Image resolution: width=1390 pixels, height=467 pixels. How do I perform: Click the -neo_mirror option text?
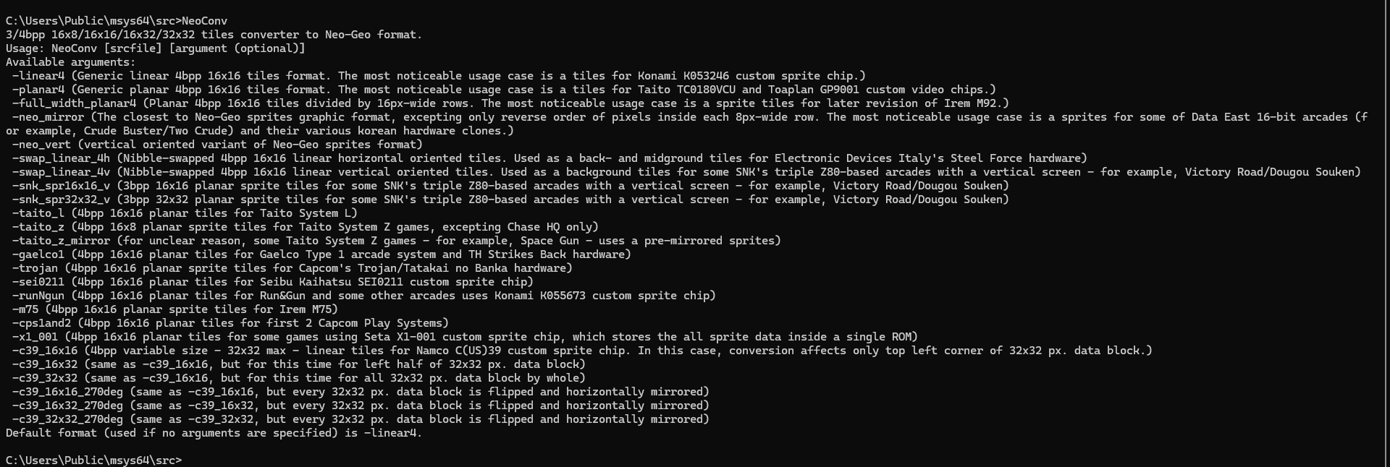click(x=48, y=117)
